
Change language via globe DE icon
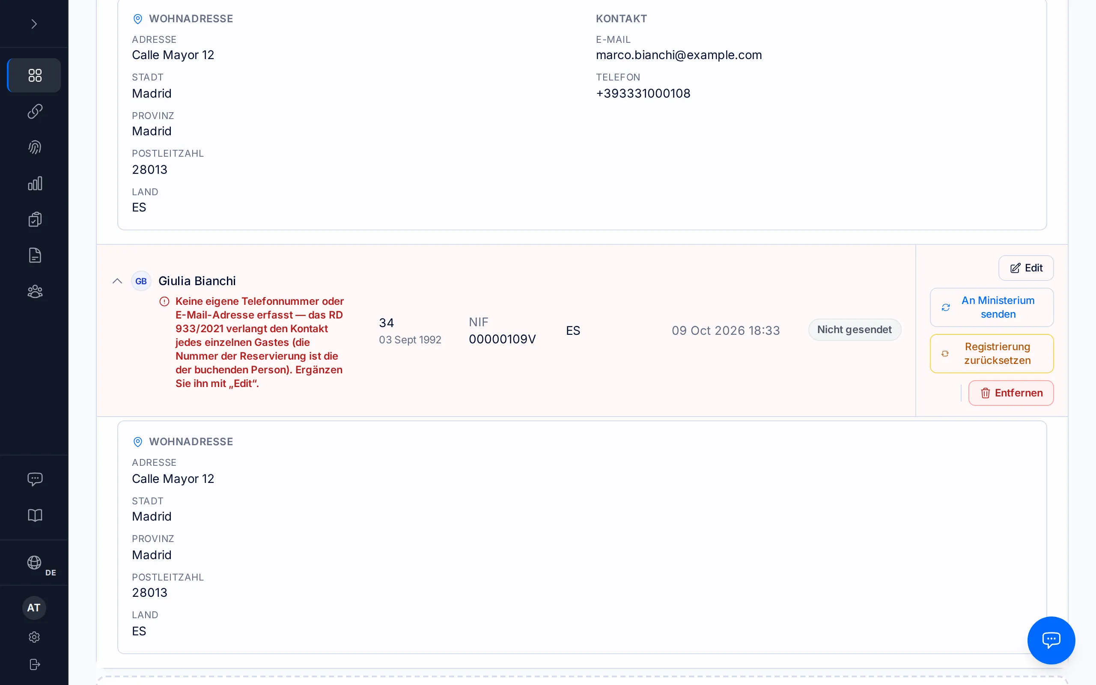34,563
